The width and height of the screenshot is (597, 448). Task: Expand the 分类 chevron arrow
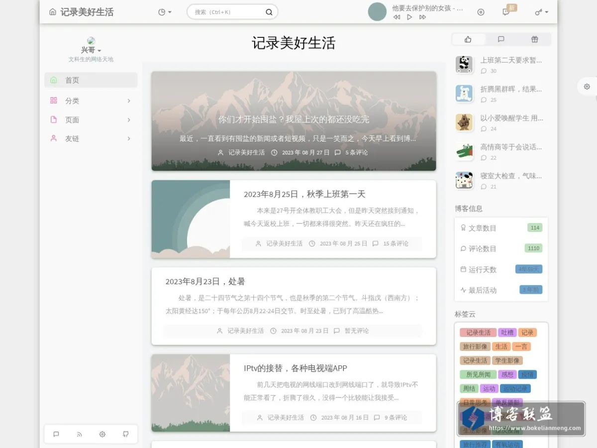tap(129, 101)
